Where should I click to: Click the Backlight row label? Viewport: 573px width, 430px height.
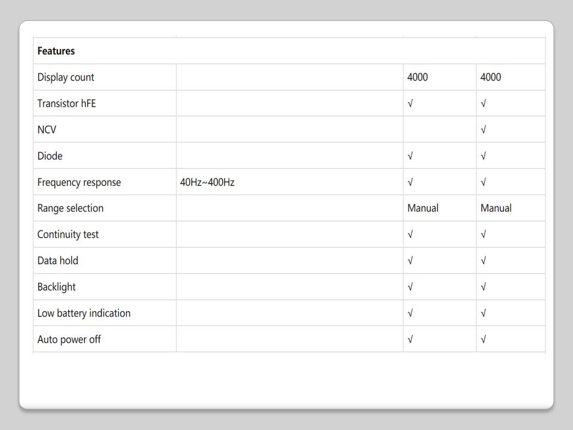click(x=56, y=287)
